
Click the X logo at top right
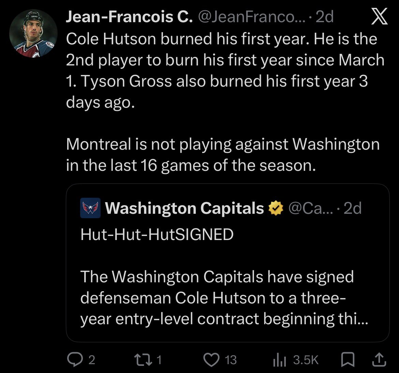(379, 16)
